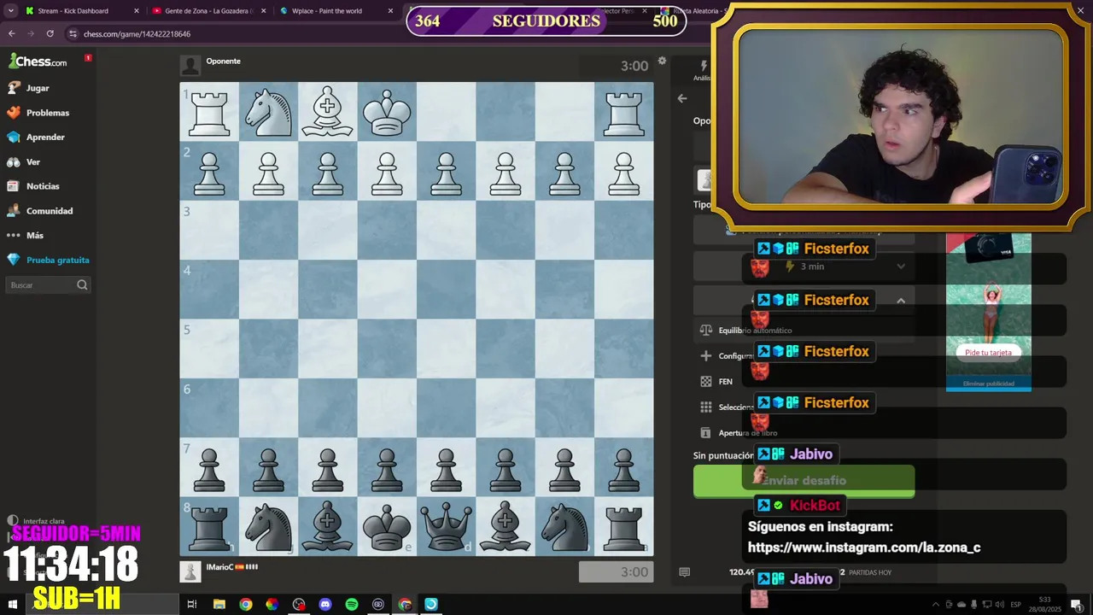Click the Pide tu tarjeta ad button
This screenshot has width=1093, height=615.
click(988, 353)
